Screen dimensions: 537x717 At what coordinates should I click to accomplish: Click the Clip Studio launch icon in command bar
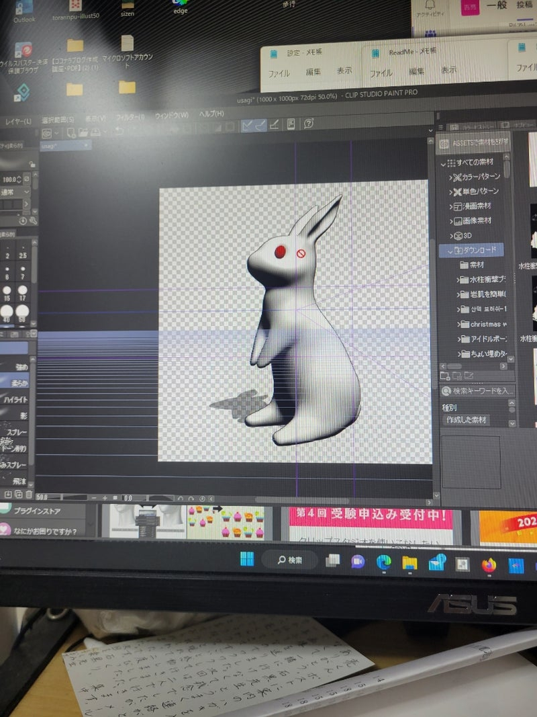click(x=46, y=134)
